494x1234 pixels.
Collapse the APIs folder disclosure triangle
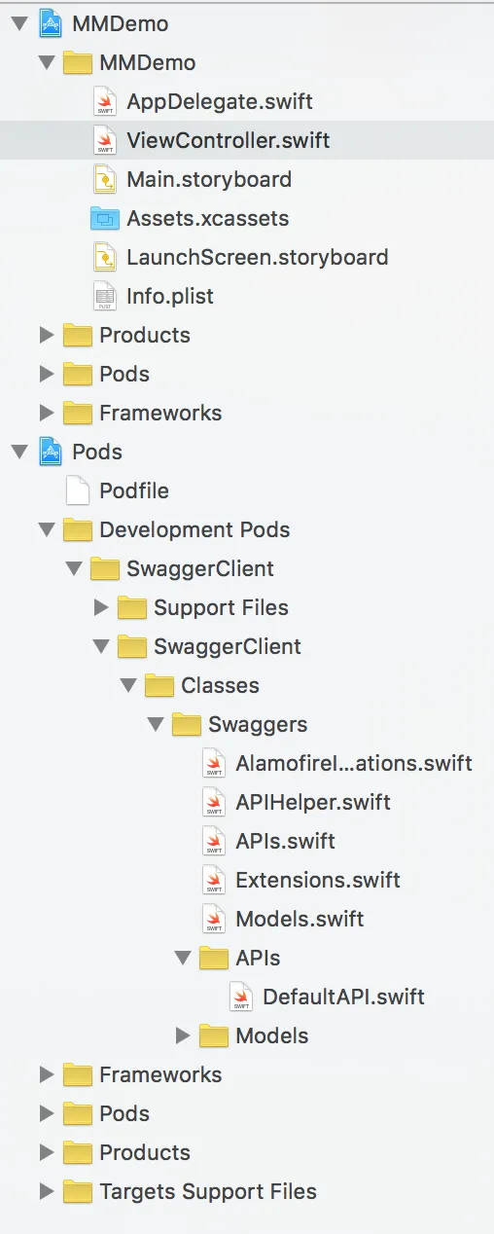point(182,958)
